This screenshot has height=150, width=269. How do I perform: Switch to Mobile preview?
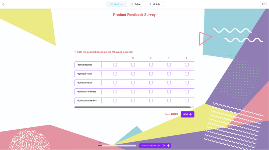[x=154, y=4]
